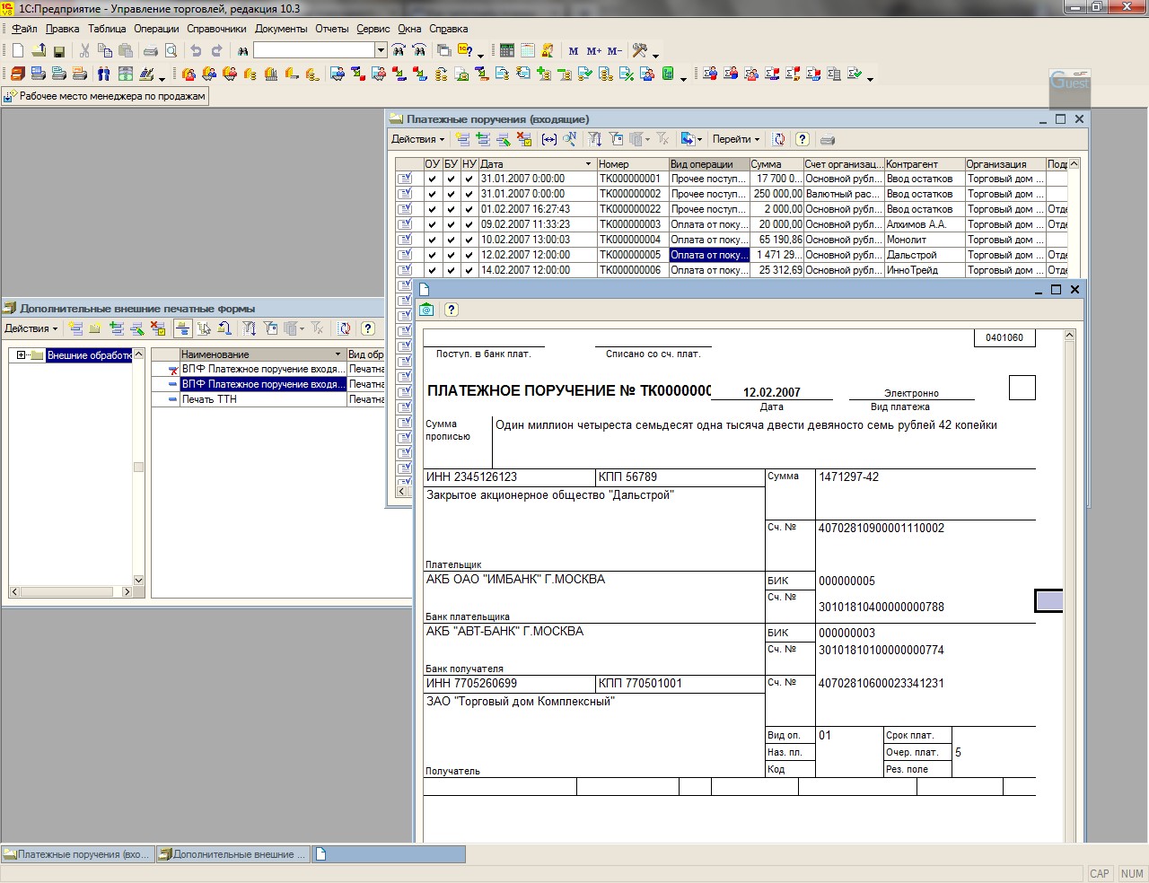Viewport: 1149px width, 883px height.
Task: Click Add new icon in payment orders toolbar
Action: [463, 139]
